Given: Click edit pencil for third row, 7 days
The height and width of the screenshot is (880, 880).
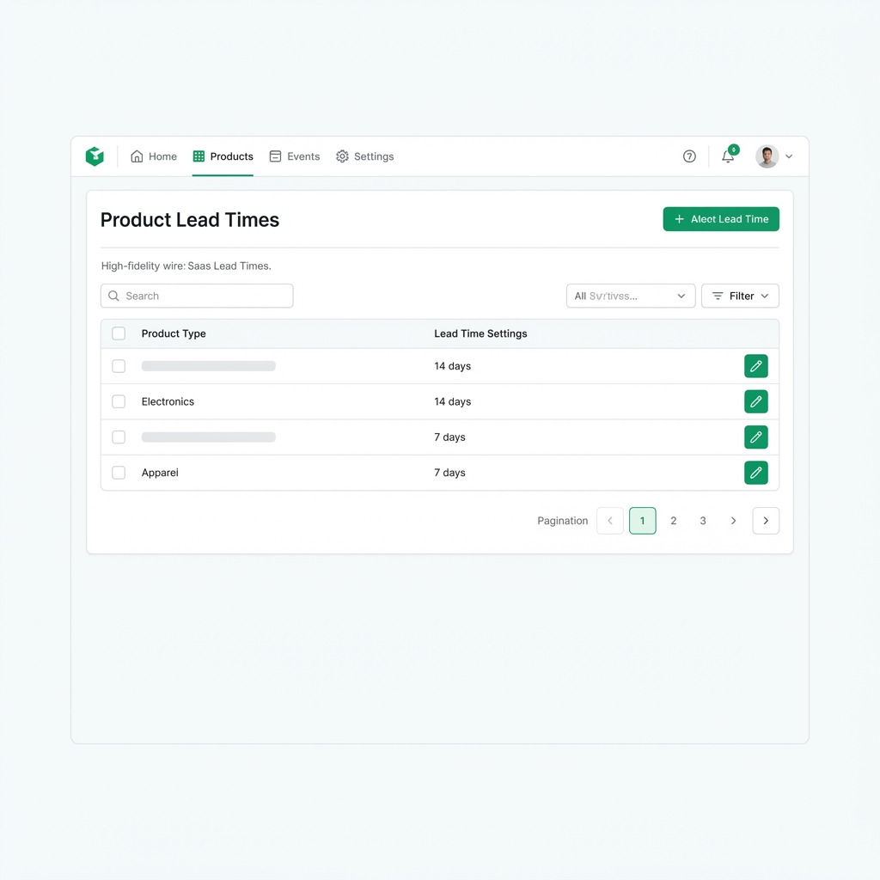Looking at the screenshot, I should tap(755, 437).
